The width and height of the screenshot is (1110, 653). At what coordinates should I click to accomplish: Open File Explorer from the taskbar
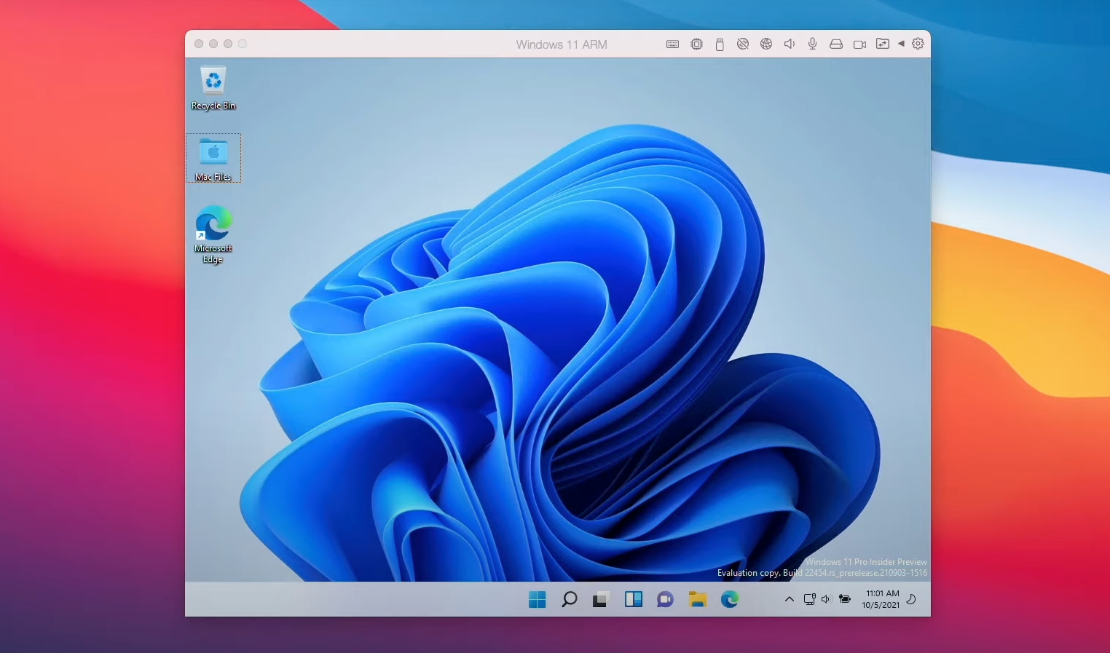(698, 599)
